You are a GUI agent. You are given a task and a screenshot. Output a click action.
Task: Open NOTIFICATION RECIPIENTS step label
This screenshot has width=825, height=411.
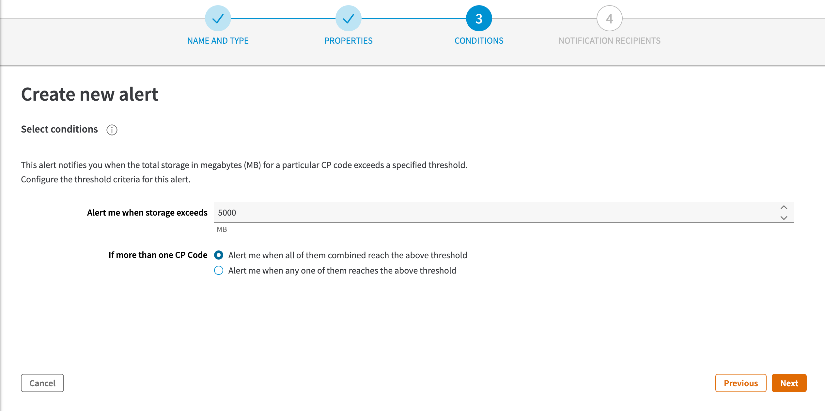tap(609, 41)
